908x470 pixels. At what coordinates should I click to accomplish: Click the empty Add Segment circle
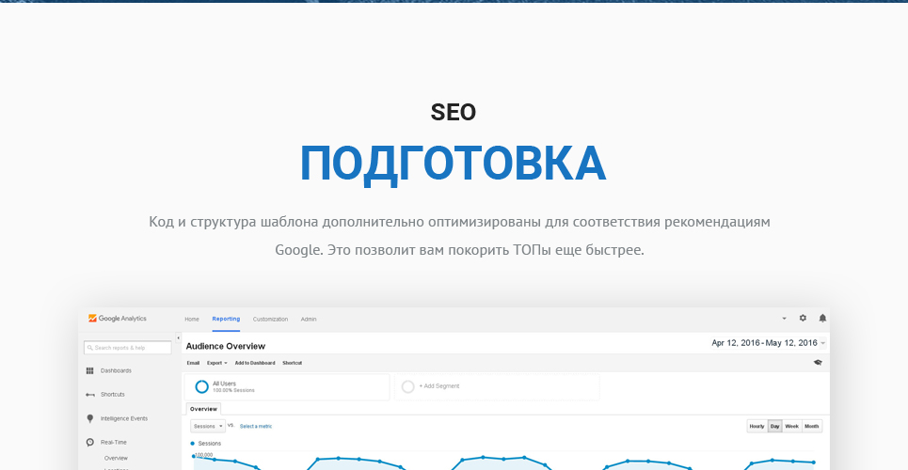[407, 386]
